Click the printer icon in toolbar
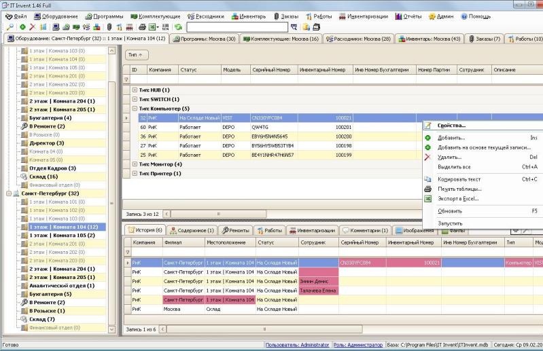543x351 pixels. click(142, 27)
